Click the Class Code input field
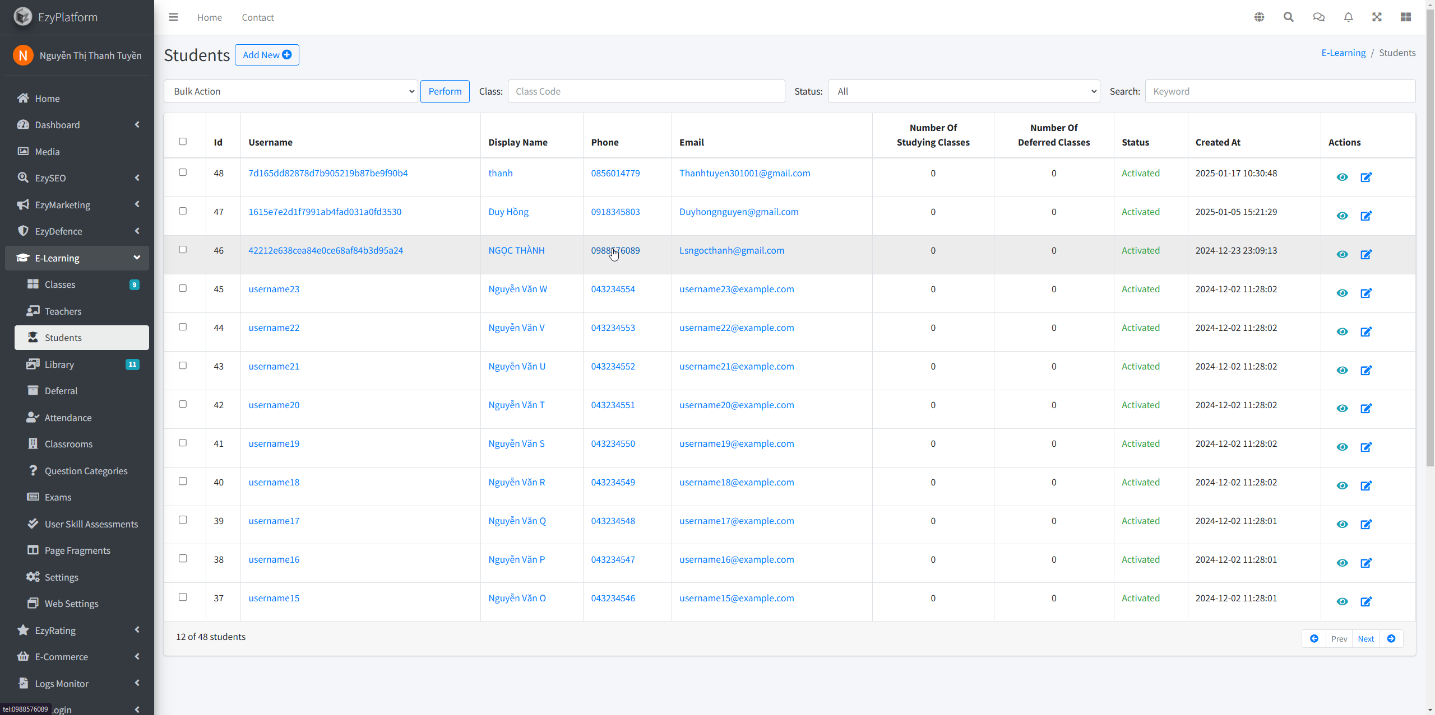The image size is (1435, 715). click(x=646, y=91)
